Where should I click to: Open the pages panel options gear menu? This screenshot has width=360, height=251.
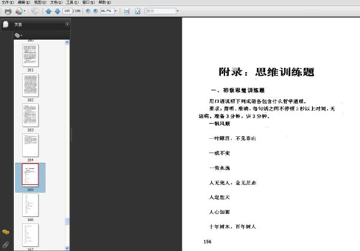[19, 35]
